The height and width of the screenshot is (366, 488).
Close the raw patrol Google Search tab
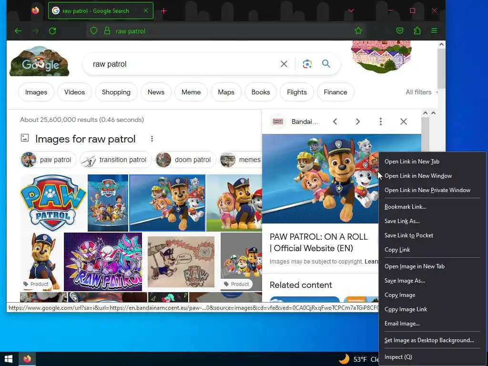click(146, 10)
